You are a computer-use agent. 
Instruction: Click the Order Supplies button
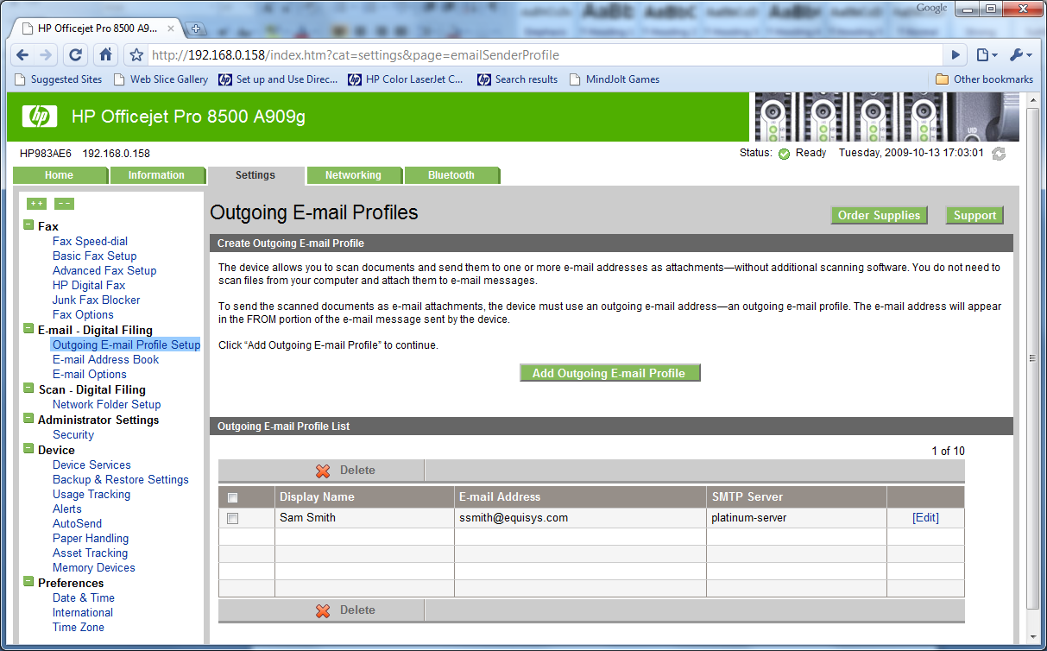(879, 215)
